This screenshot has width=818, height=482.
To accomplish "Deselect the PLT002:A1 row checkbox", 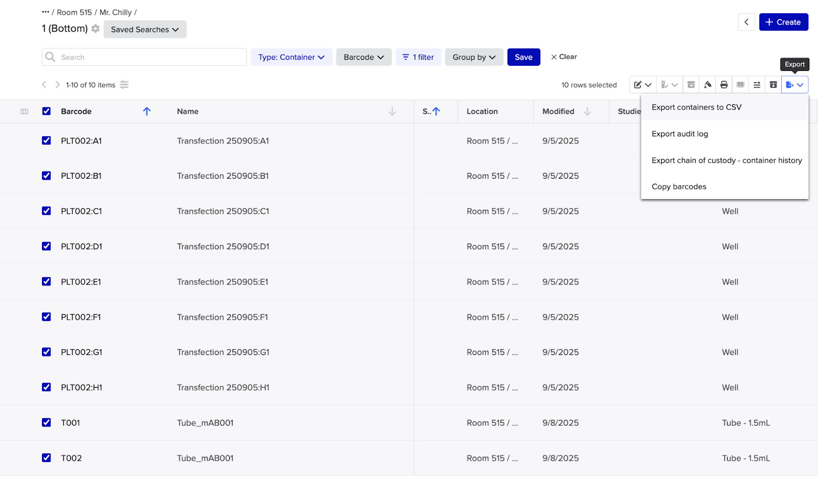I will click(46, 140).
